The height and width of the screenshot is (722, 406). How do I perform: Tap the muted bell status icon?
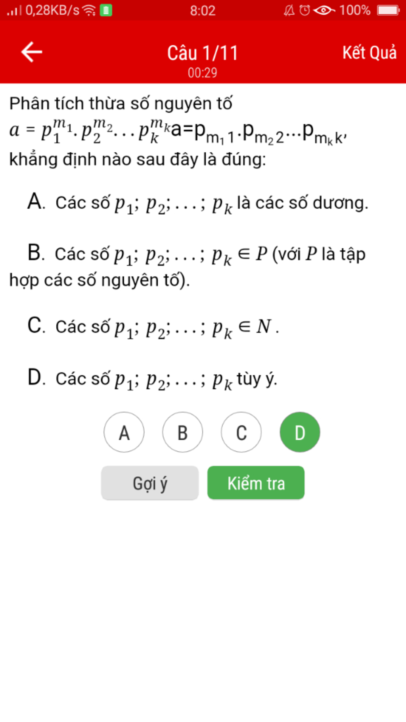pyautogui.click(x=289, y=10)
